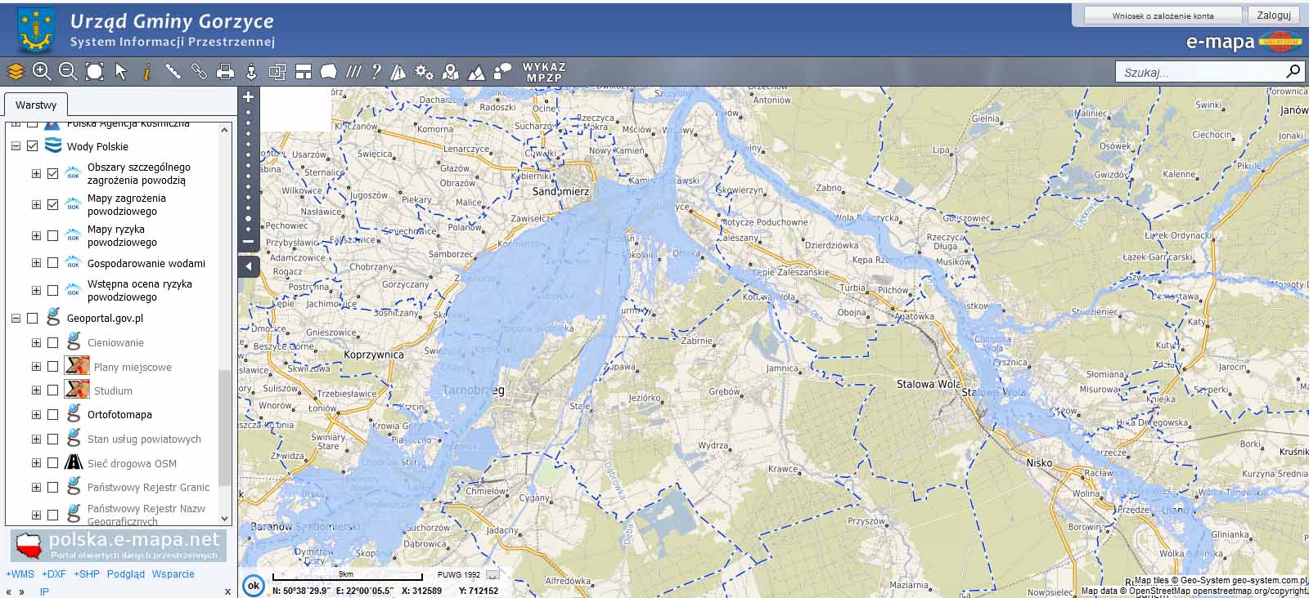Screen dimensions: 1309x598
Task: Select the Warstwy tab
Action: [36, 105]
